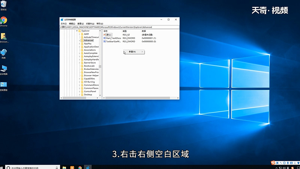Click the Registry Editor taskbar icon
Viewport: 300px width, 169px height.
click(x=88, y=167)
